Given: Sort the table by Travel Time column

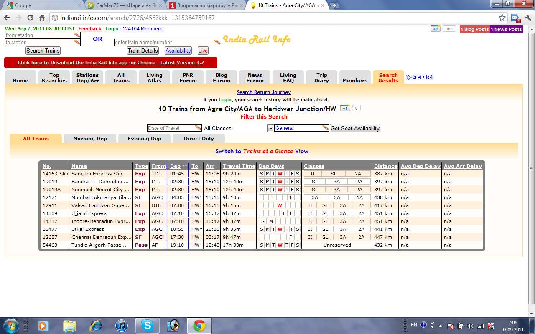Looking at the screenshot, I should (x=239, y=166).
